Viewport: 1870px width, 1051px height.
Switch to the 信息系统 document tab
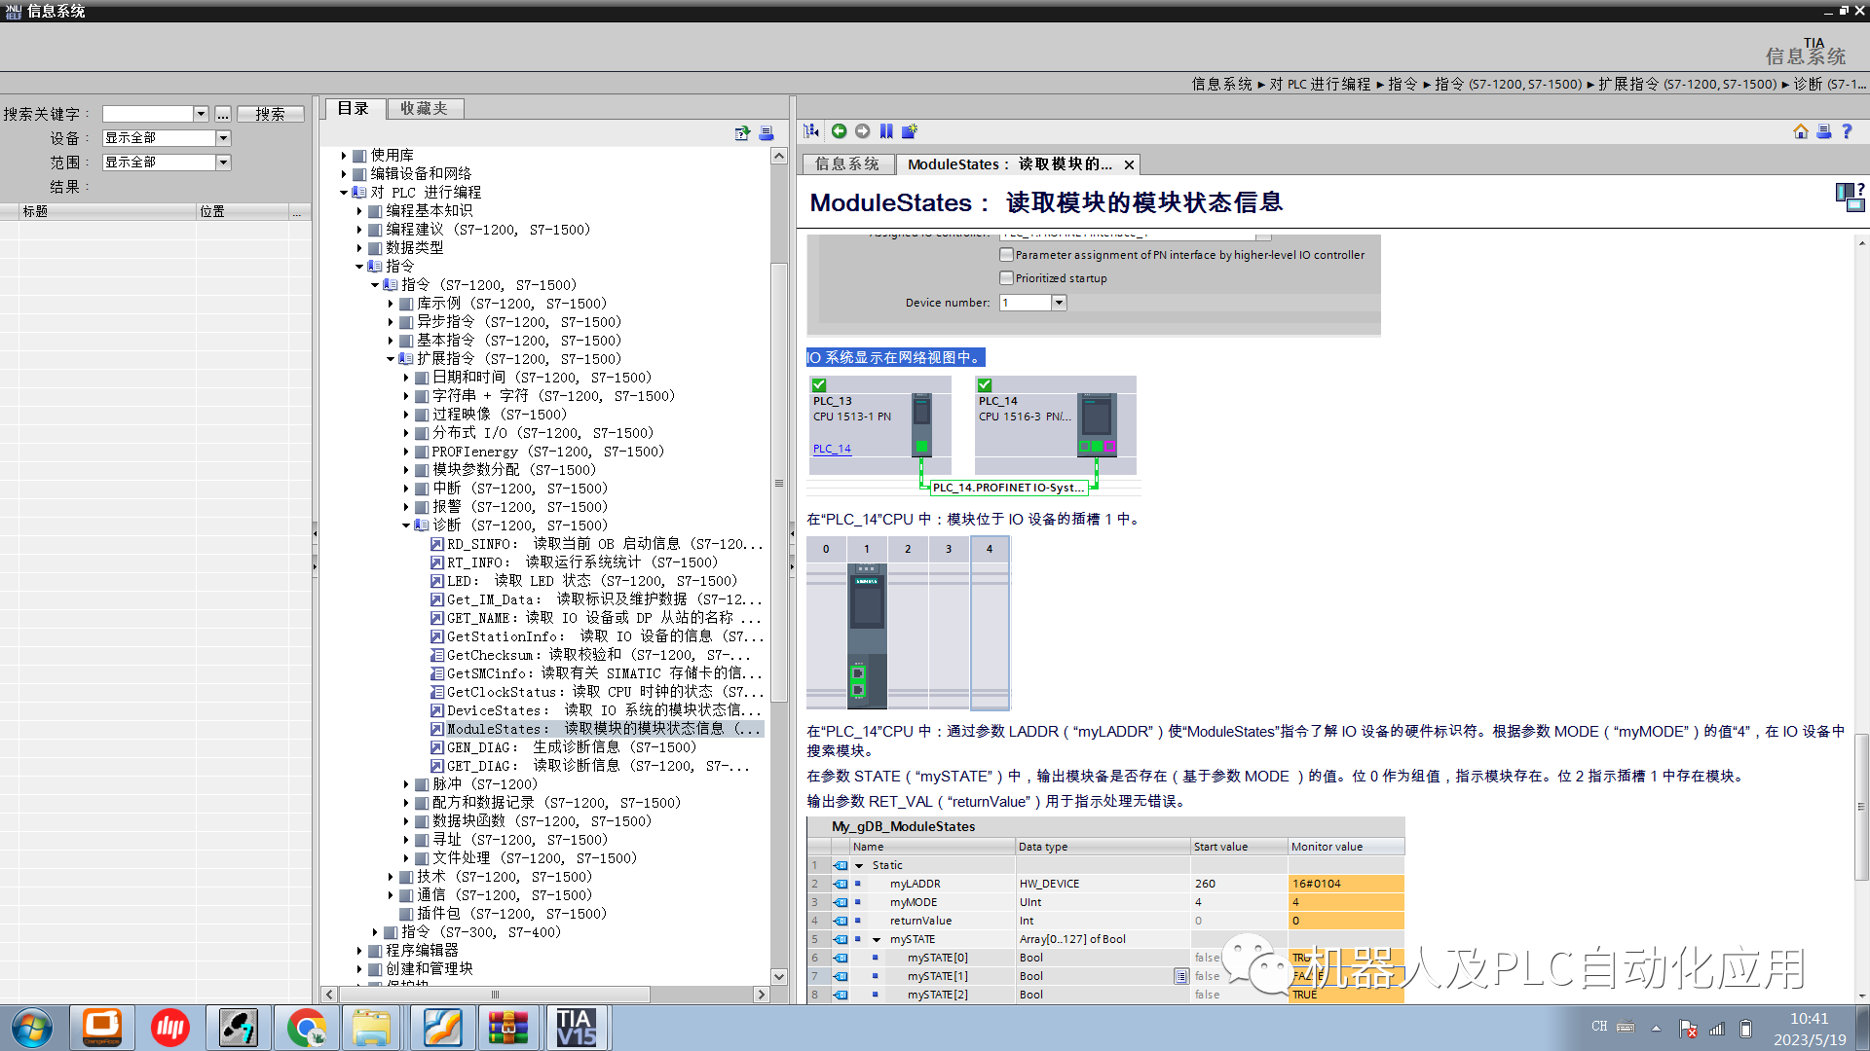pyautogui.click(x=847, y=164)
